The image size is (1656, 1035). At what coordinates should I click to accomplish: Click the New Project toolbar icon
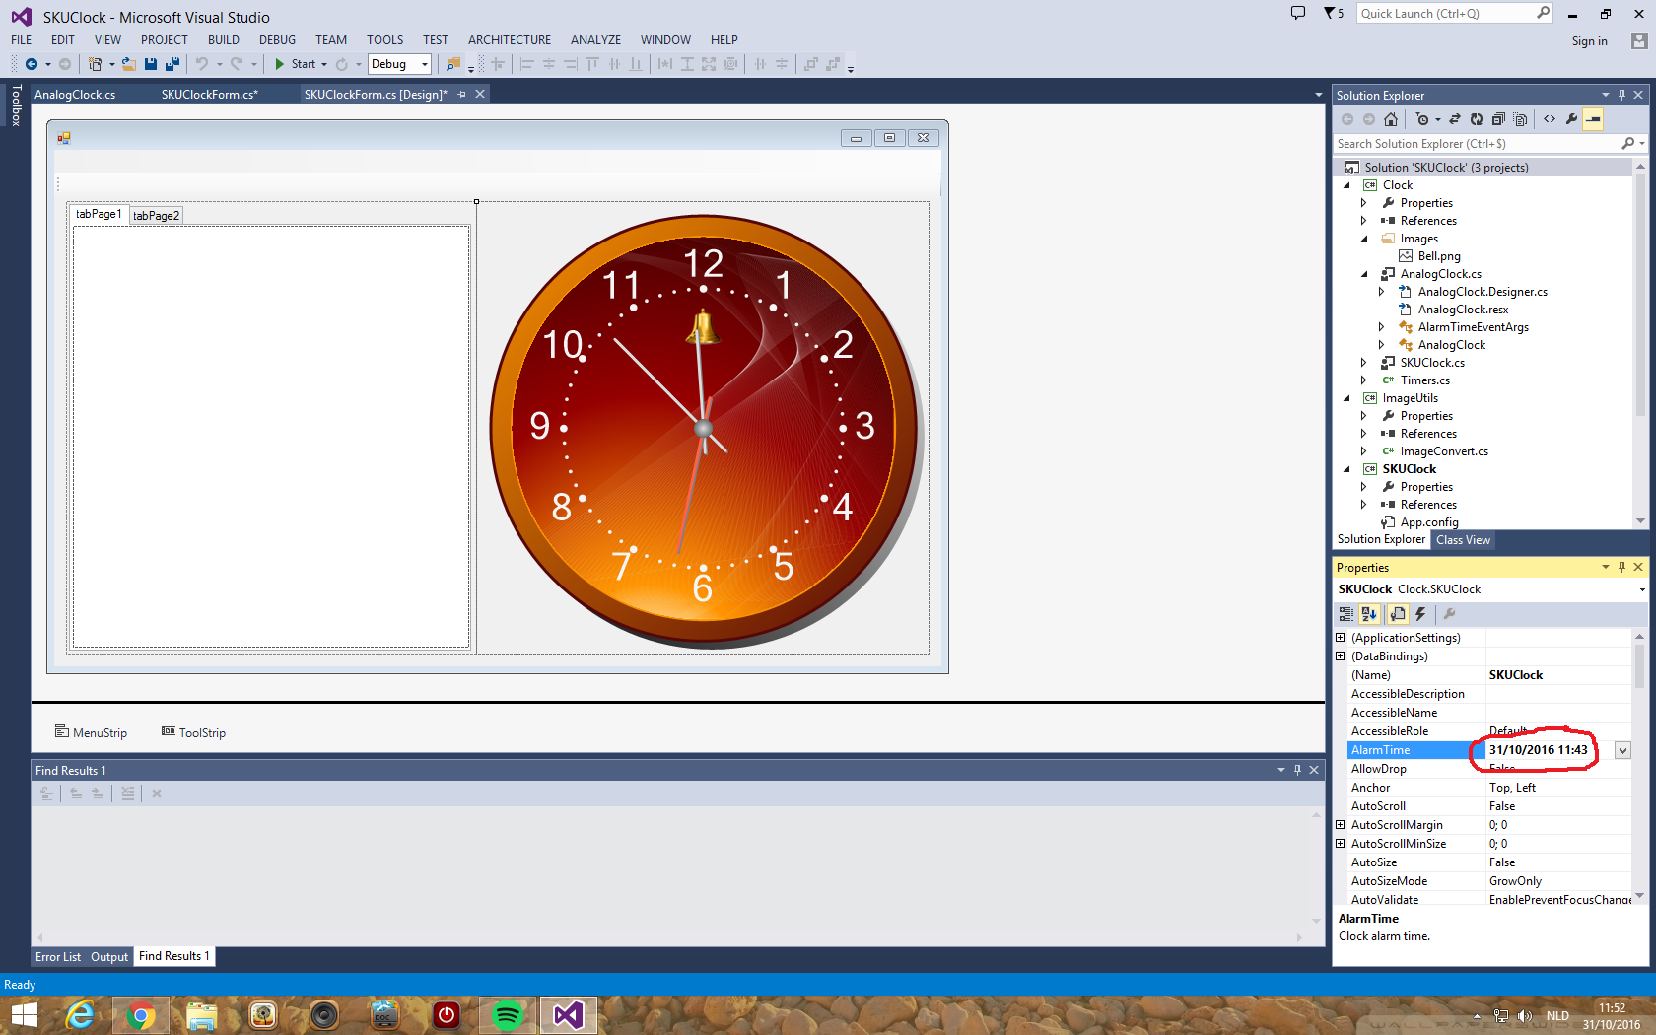click(95, 64)
